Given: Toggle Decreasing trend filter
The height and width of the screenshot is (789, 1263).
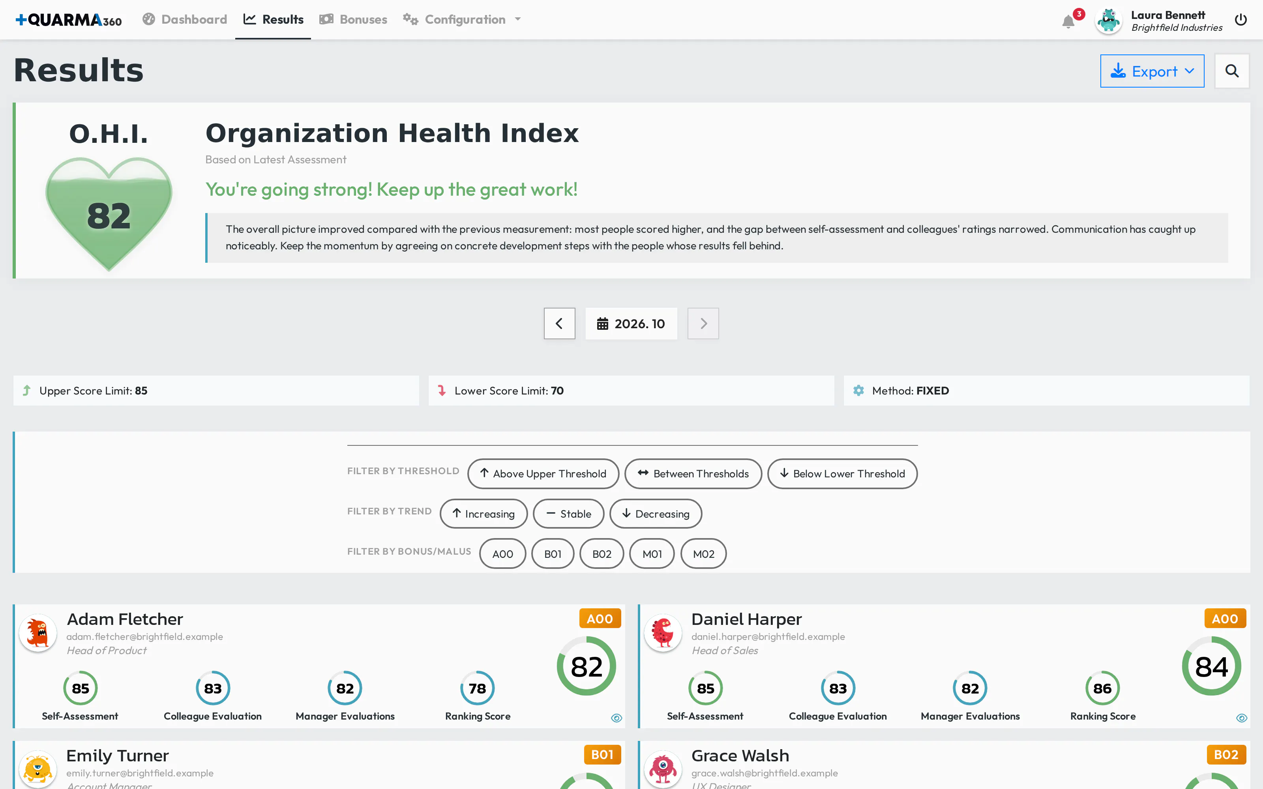Looking at the screenshot, I should 656,514.
